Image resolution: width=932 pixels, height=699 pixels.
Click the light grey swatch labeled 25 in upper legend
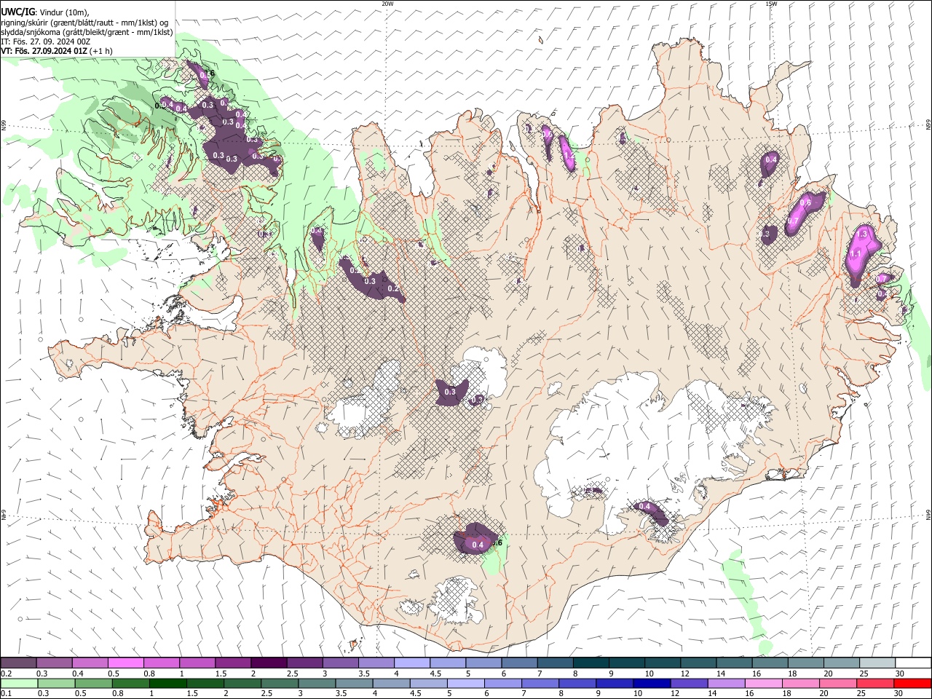(877, 663)
